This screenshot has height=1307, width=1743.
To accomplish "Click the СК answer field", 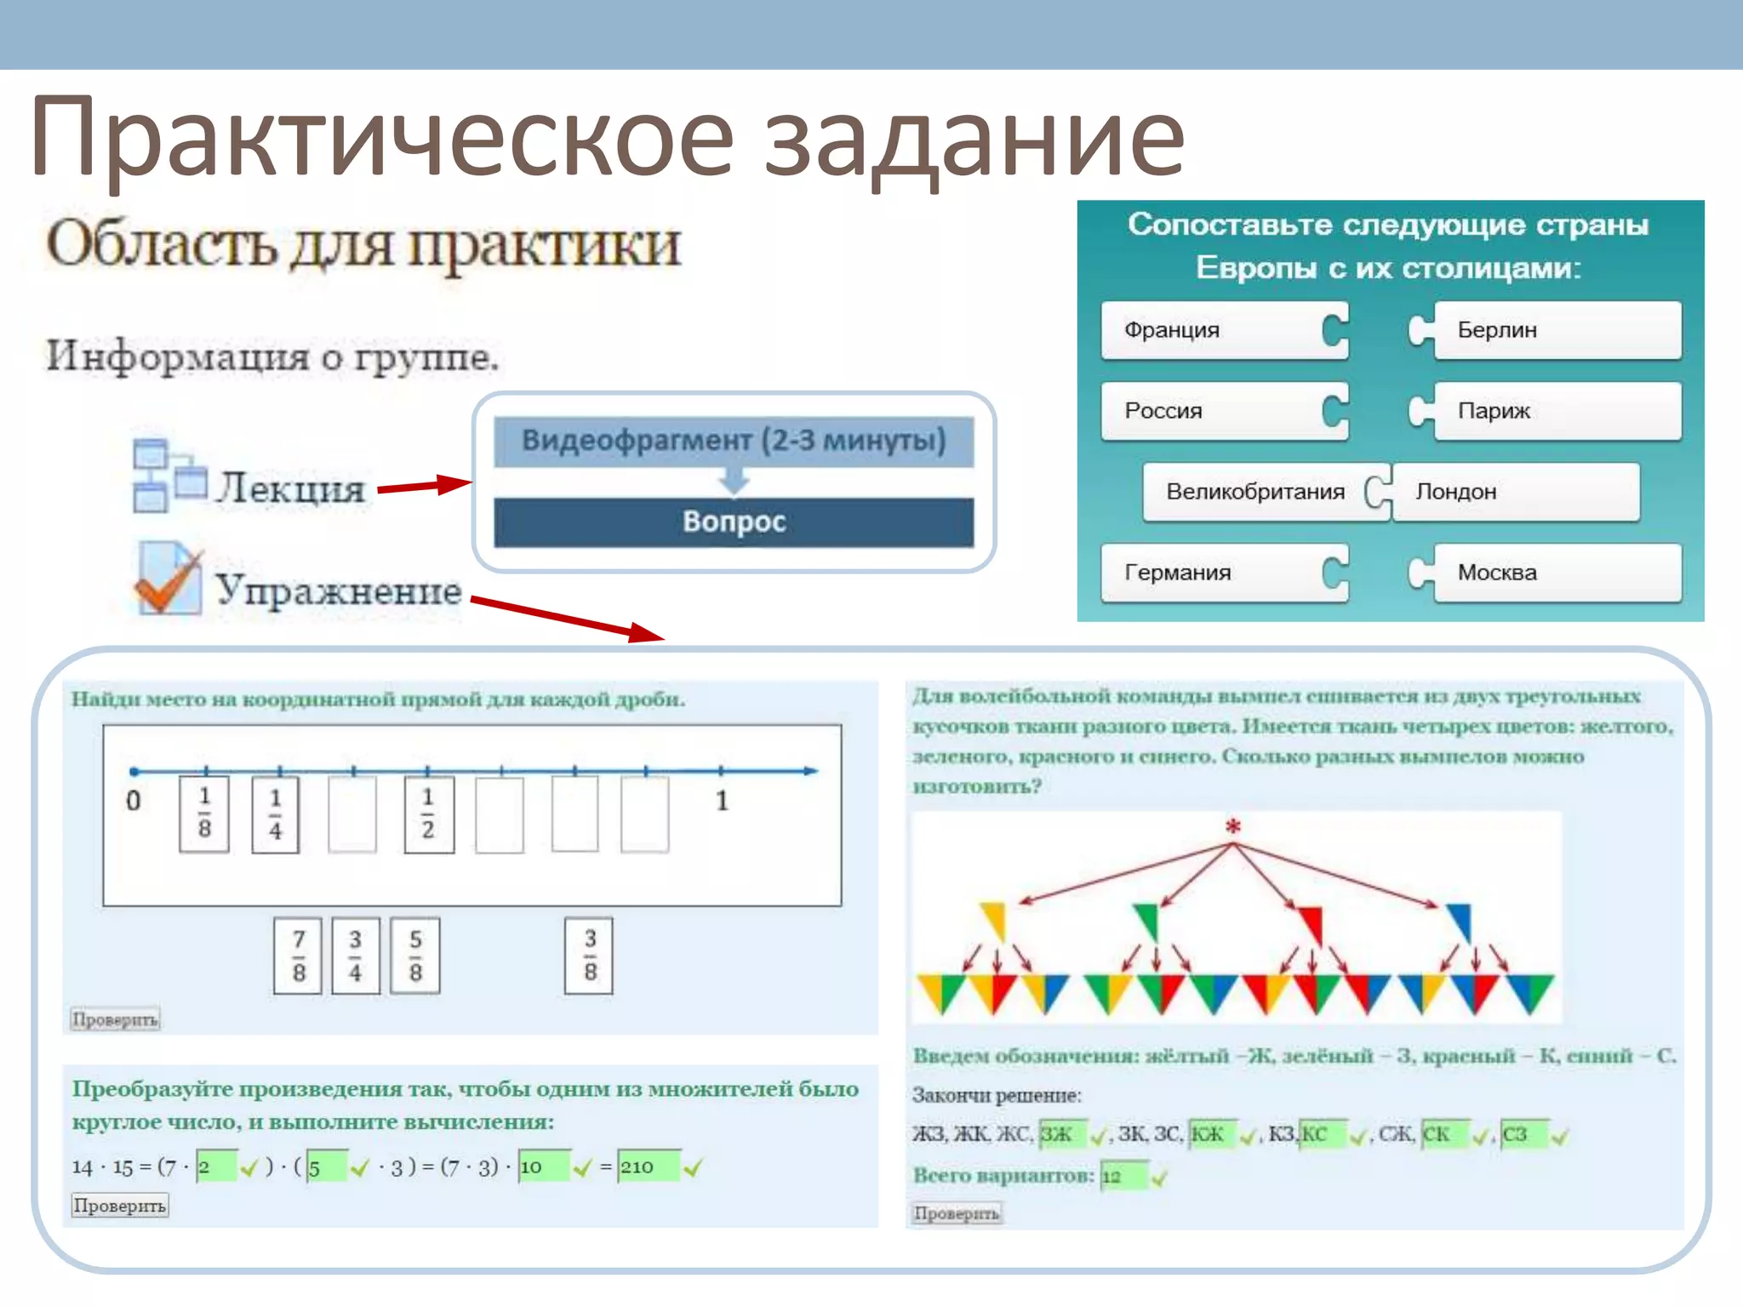I will (1446, 1133).
